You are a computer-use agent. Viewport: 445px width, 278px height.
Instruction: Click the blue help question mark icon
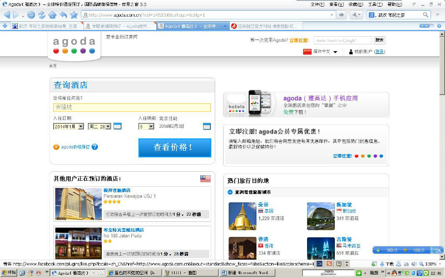pyautogui.click(x=95, y=147)
